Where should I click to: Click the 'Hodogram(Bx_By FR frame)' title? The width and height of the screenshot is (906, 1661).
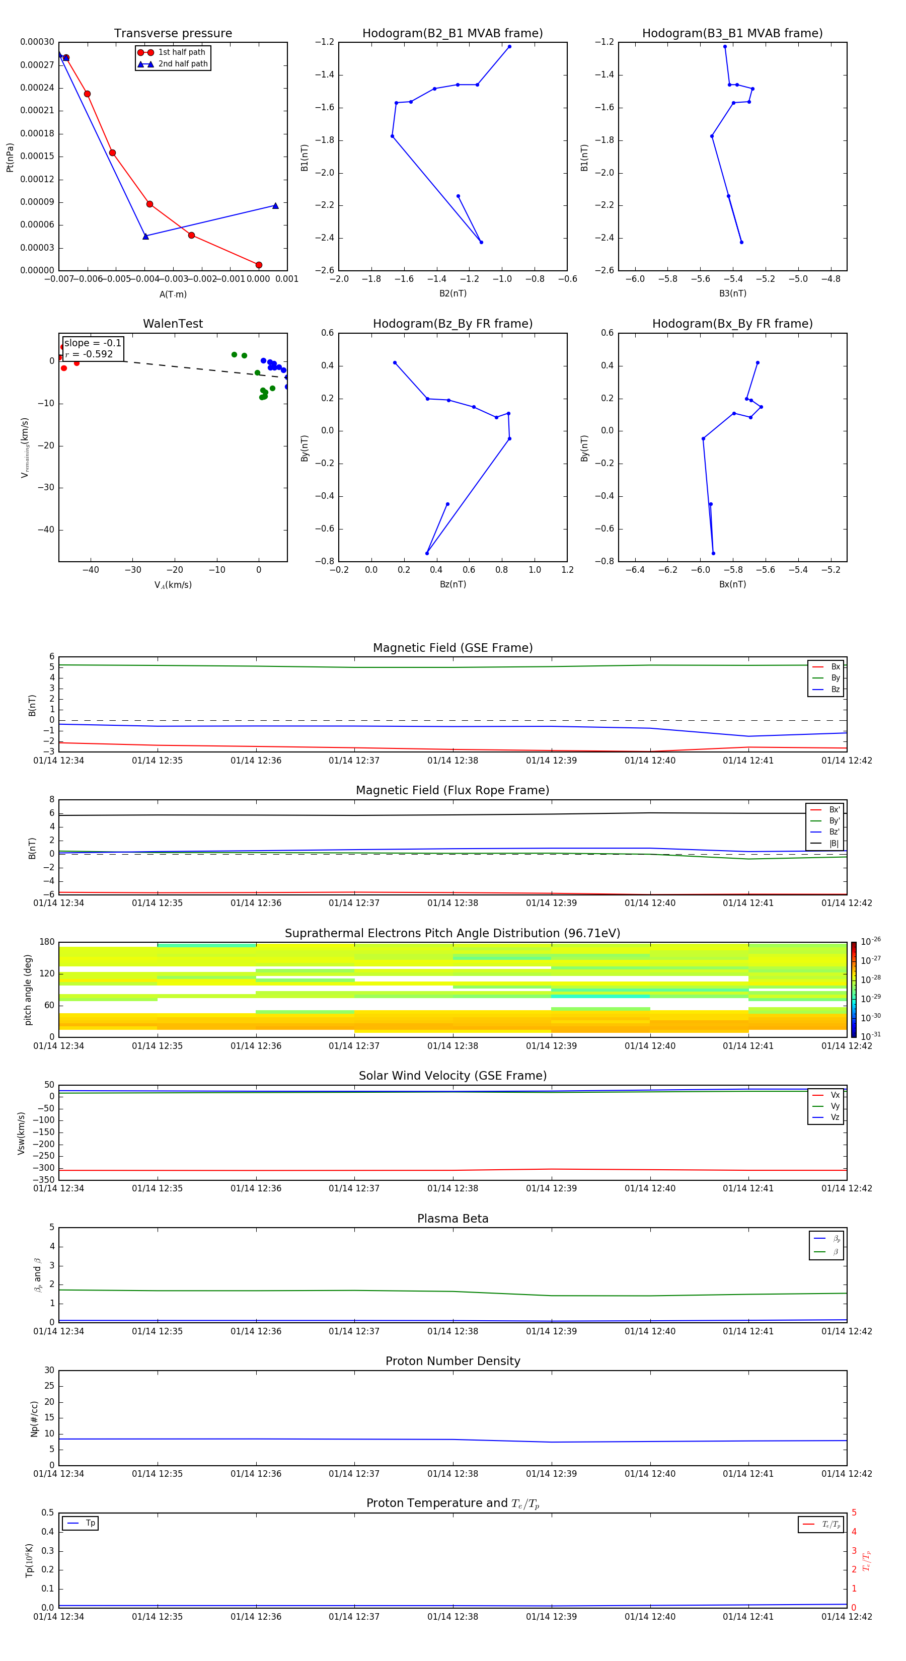[732, 324]
